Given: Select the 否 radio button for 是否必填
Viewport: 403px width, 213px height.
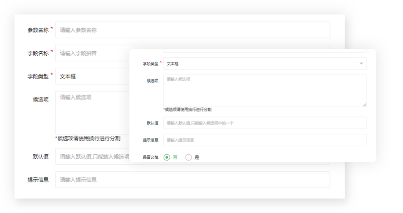Looking at the screenshot, I should tap(167, 157).
